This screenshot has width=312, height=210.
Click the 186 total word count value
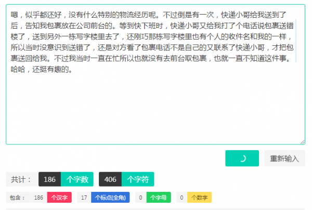(x=49, y=179)
